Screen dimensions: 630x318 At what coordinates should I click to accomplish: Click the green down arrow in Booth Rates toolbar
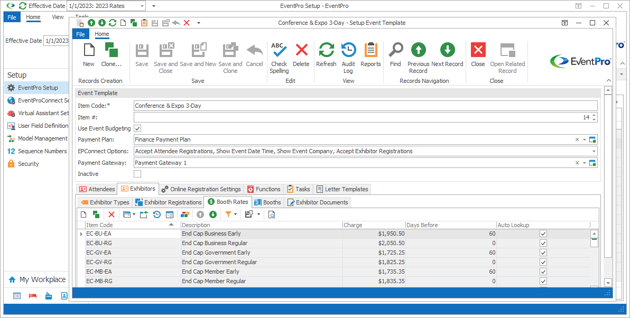click(213, 214)
